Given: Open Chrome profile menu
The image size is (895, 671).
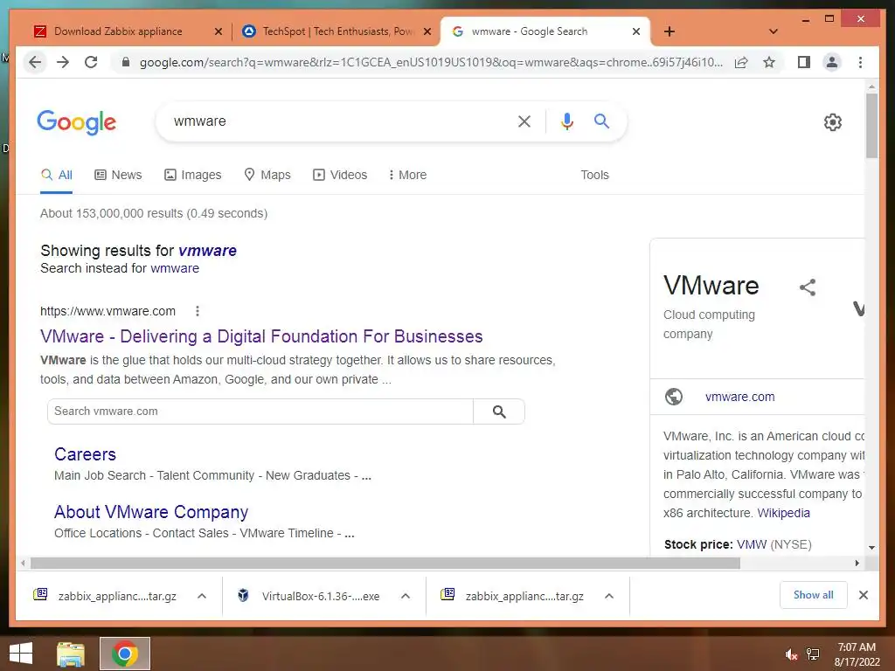Looking at the screenshot, I should 832,62.
